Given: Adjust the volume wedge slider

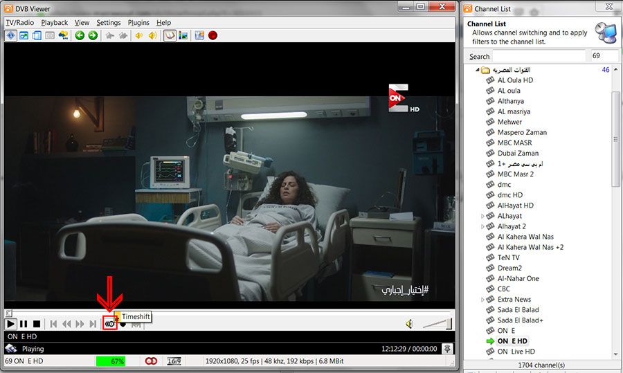Looking at the screenshot, I should (437, 324).
